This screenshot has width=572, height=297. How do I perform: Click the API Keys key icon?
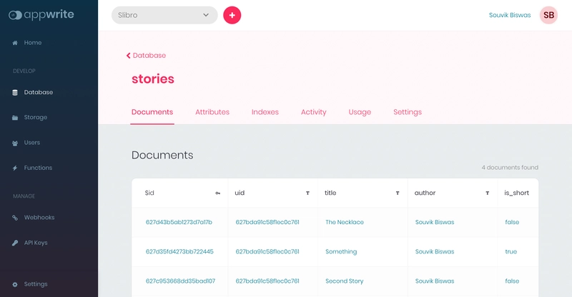[x=15, y=243]
